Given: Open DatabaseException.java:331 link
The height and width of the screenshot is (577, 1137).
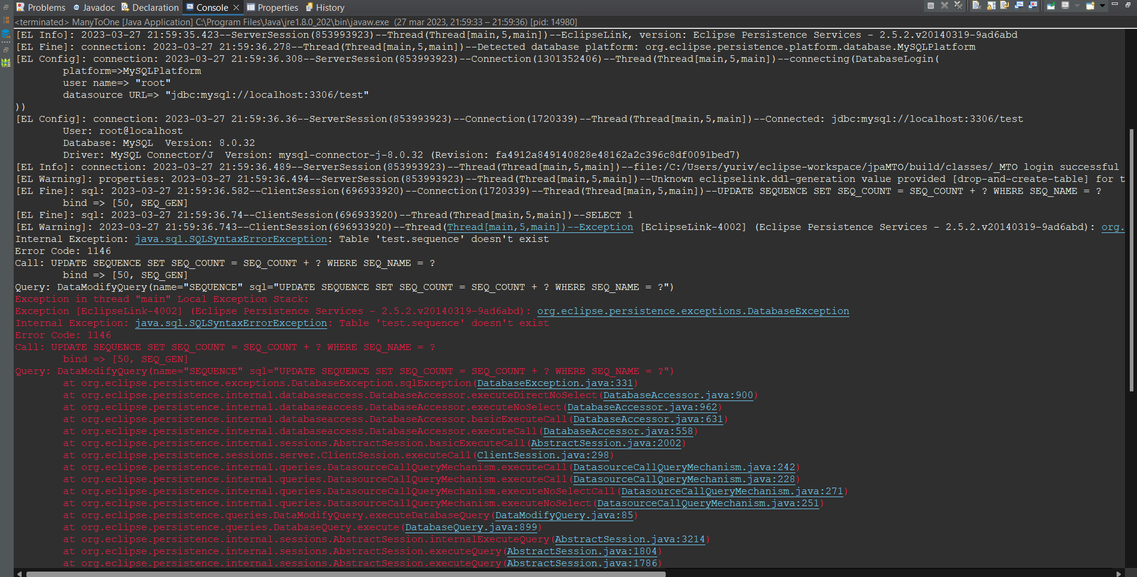Looking at the screenshot, I should pyautogui.click(x=555, y=383).
